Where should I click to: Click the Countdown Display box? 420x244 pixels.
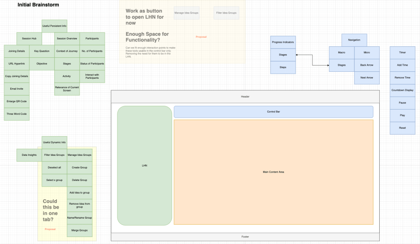coord(402,90)
